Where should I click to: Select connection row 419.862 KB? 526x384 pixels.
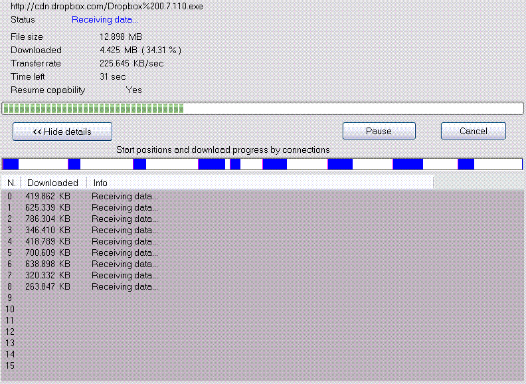pos(262,197)
